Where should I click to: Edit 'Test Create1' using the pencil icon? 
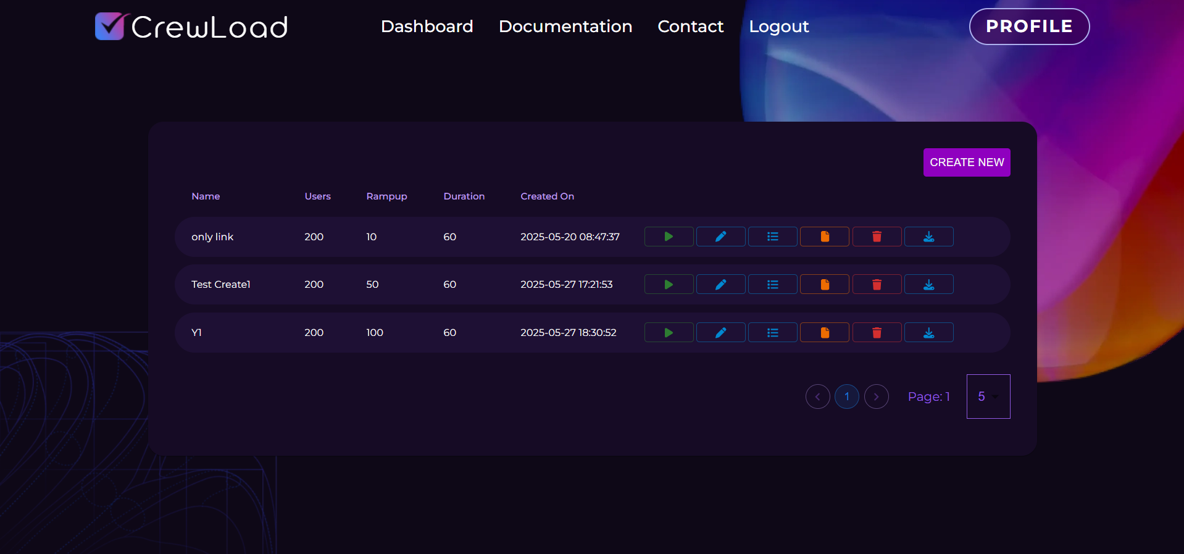coord(720,284)
